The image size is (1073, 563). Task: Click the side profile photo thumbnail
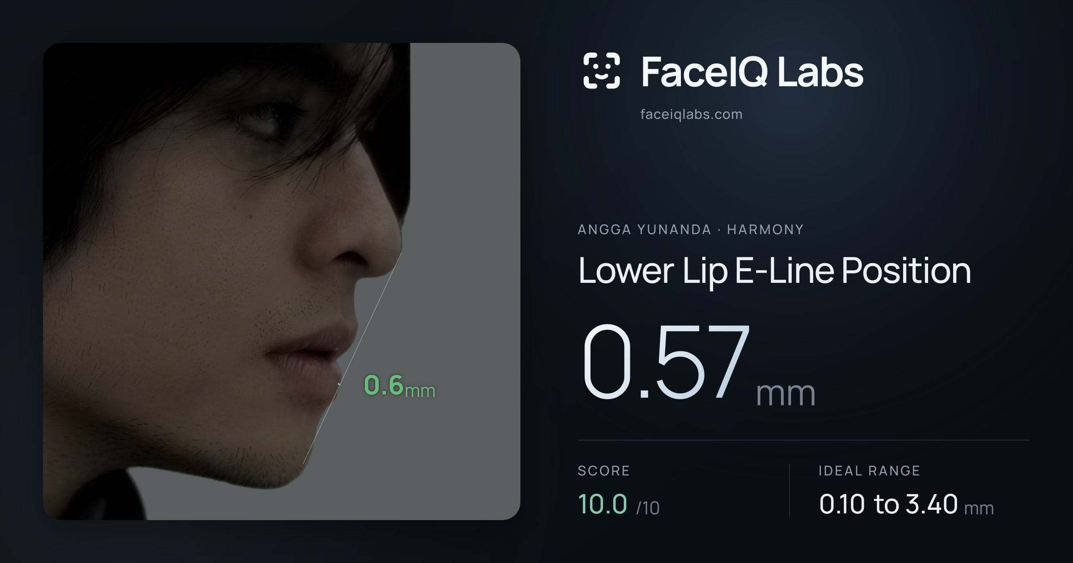[282, 281]
